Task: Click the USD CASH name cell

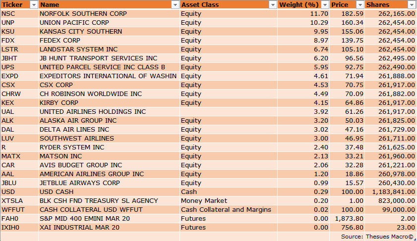Action: (x=109, y=192)
